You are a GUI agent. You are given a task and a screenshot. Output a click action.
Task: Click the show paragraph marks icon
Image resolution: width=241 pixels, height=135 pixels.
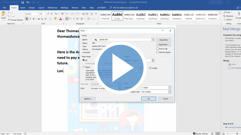[96, 14]
